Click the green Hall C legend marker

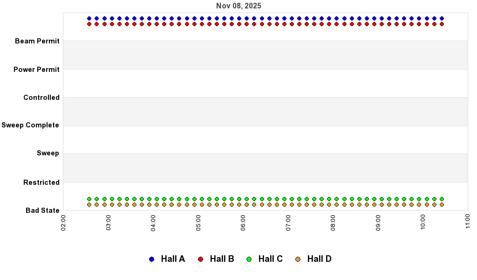(x=249, y=259)
